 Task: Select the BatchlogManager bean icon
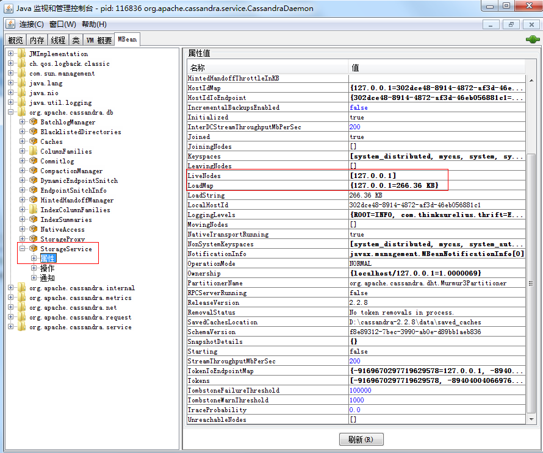click(33, 122)
